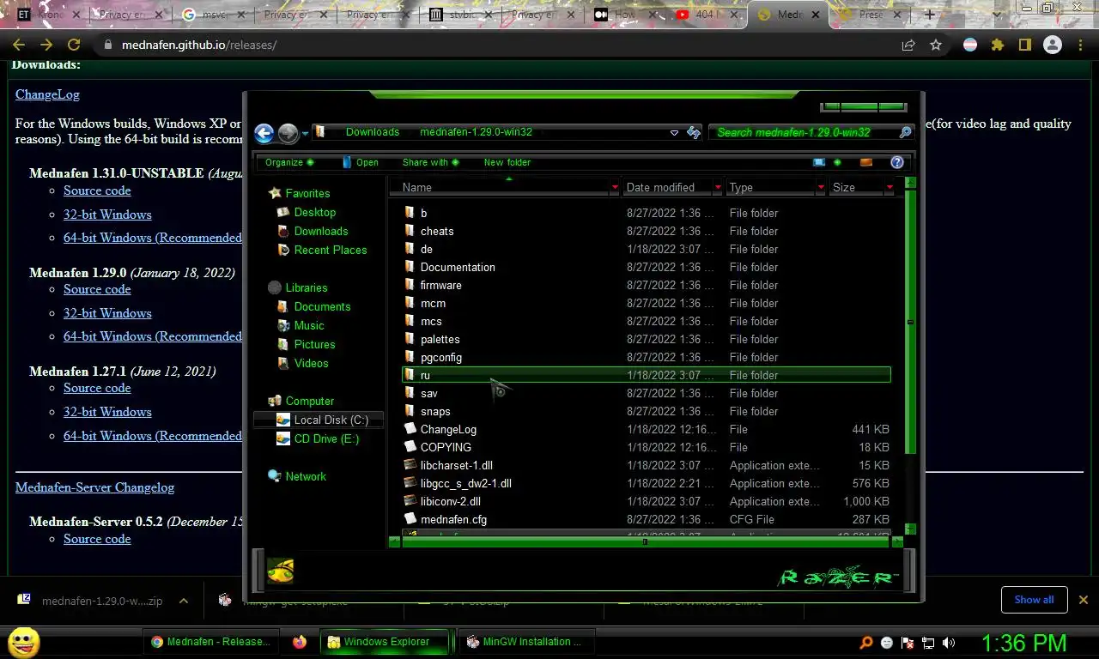
Task: Share this page from Chrome toolbar
Action: click(x=908, y=45)
